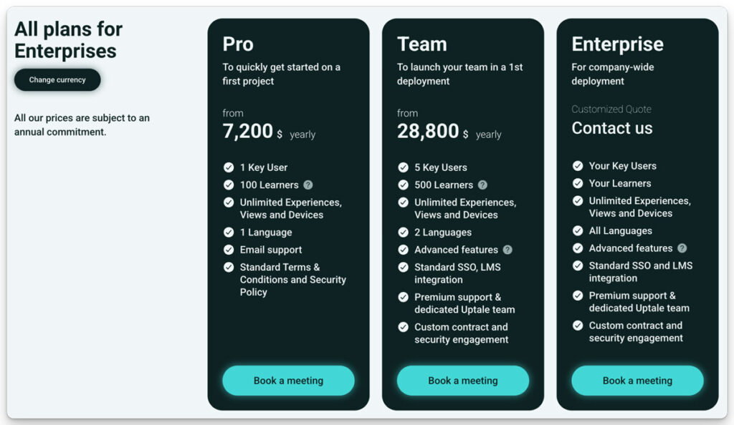This screenshot has height=425, width=734.
Task: Select the Pro plan title
Action: pos(238,44)
